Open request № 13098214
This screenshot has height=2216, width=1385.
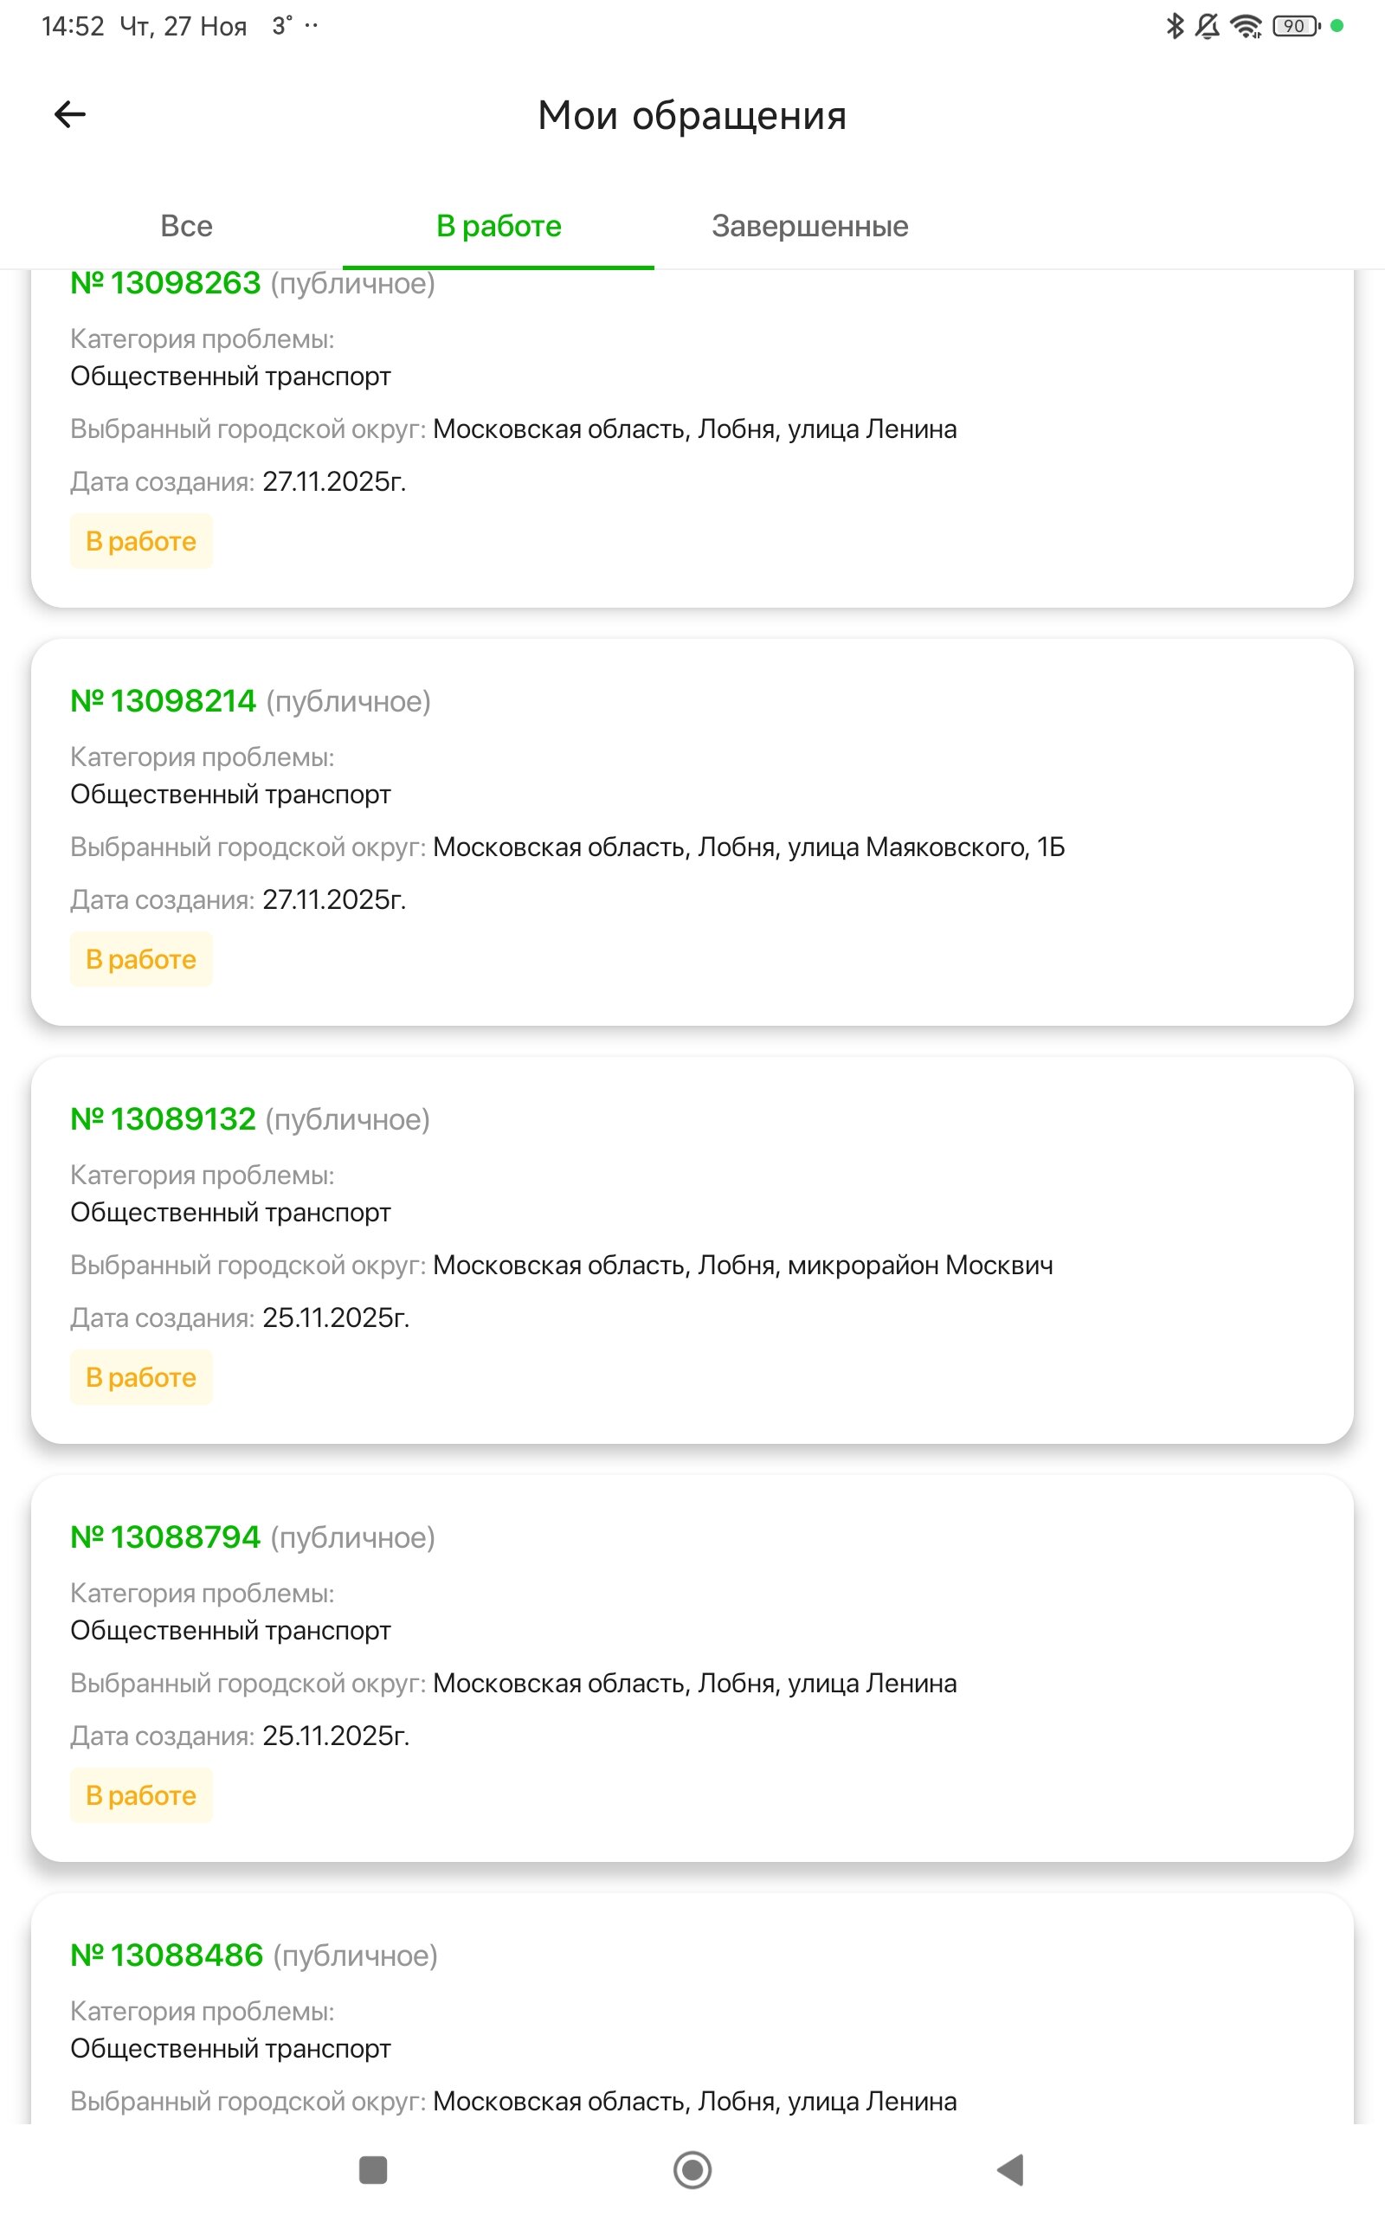pyautogui.click(x=164, y=700)
